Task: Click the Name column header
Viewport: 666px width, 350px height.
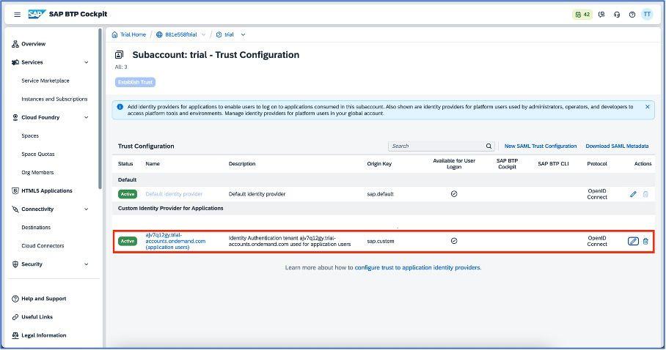Action: [153, 164]
